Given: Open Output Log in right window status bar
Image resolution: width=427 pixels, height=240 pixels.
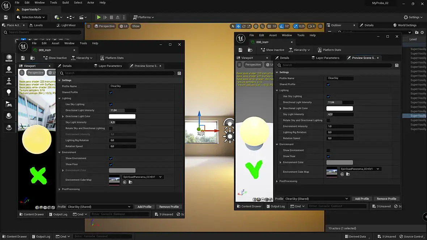Looking at the screenshot, I should (x=276, y=206).
